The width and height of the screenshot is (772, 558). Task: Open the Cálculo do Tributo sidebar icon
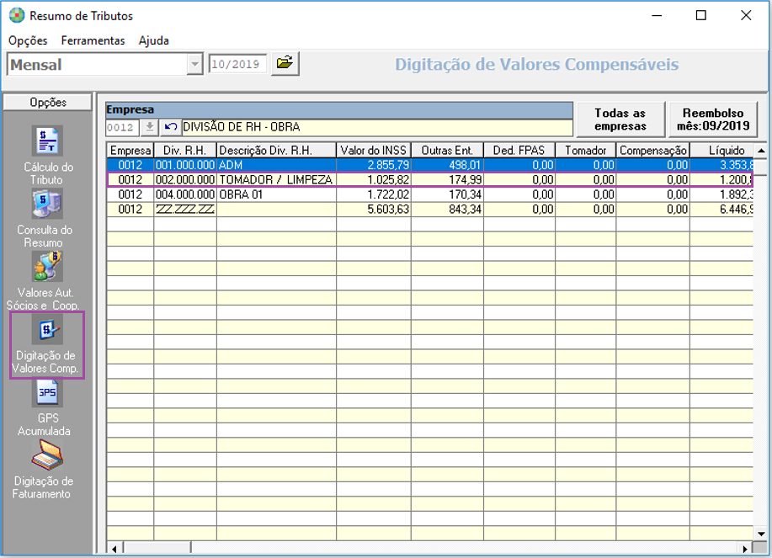click(47, 141)
